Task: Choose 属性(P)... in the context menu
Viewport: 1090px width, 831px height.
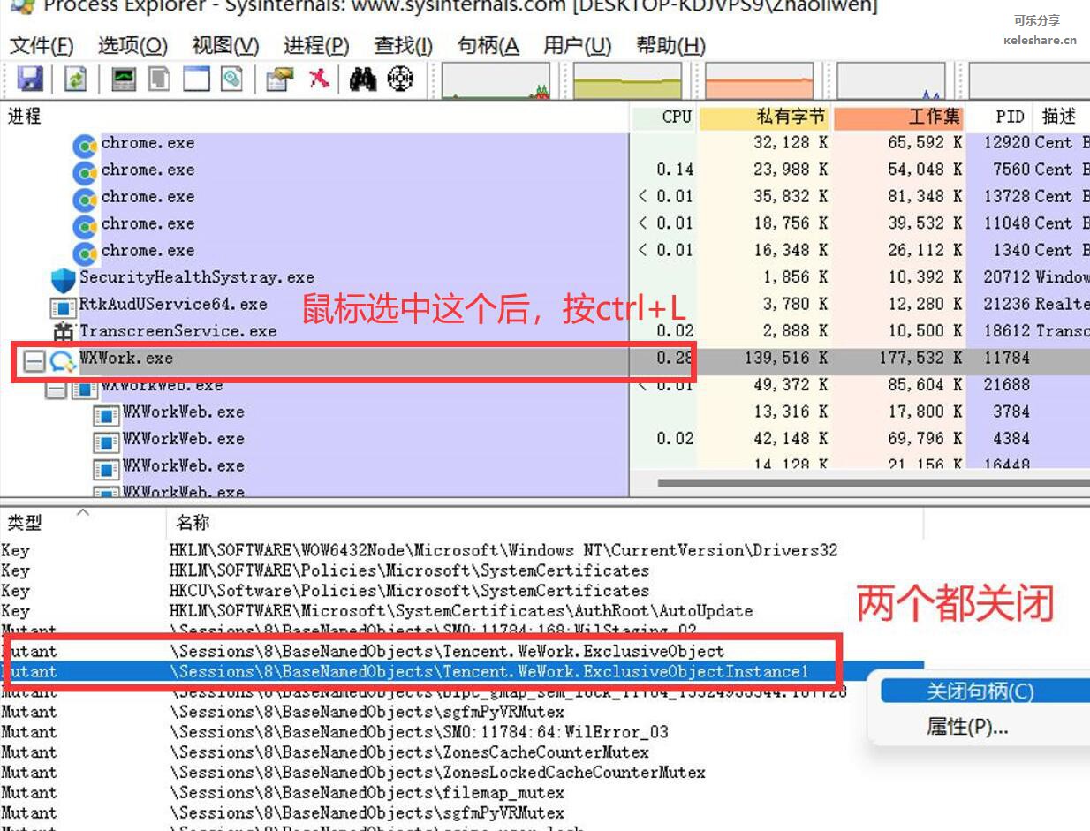Action: [x=967, y=727]
